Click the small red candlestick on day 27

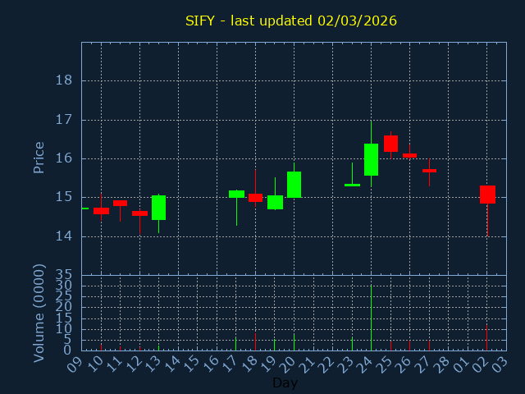[x=429, y=171]
